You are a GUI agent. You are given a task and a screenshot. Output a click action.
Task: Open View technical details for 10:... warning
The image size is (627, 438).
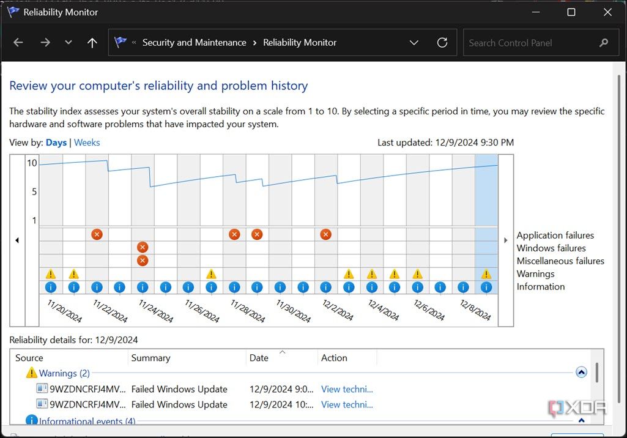(347, 404)
